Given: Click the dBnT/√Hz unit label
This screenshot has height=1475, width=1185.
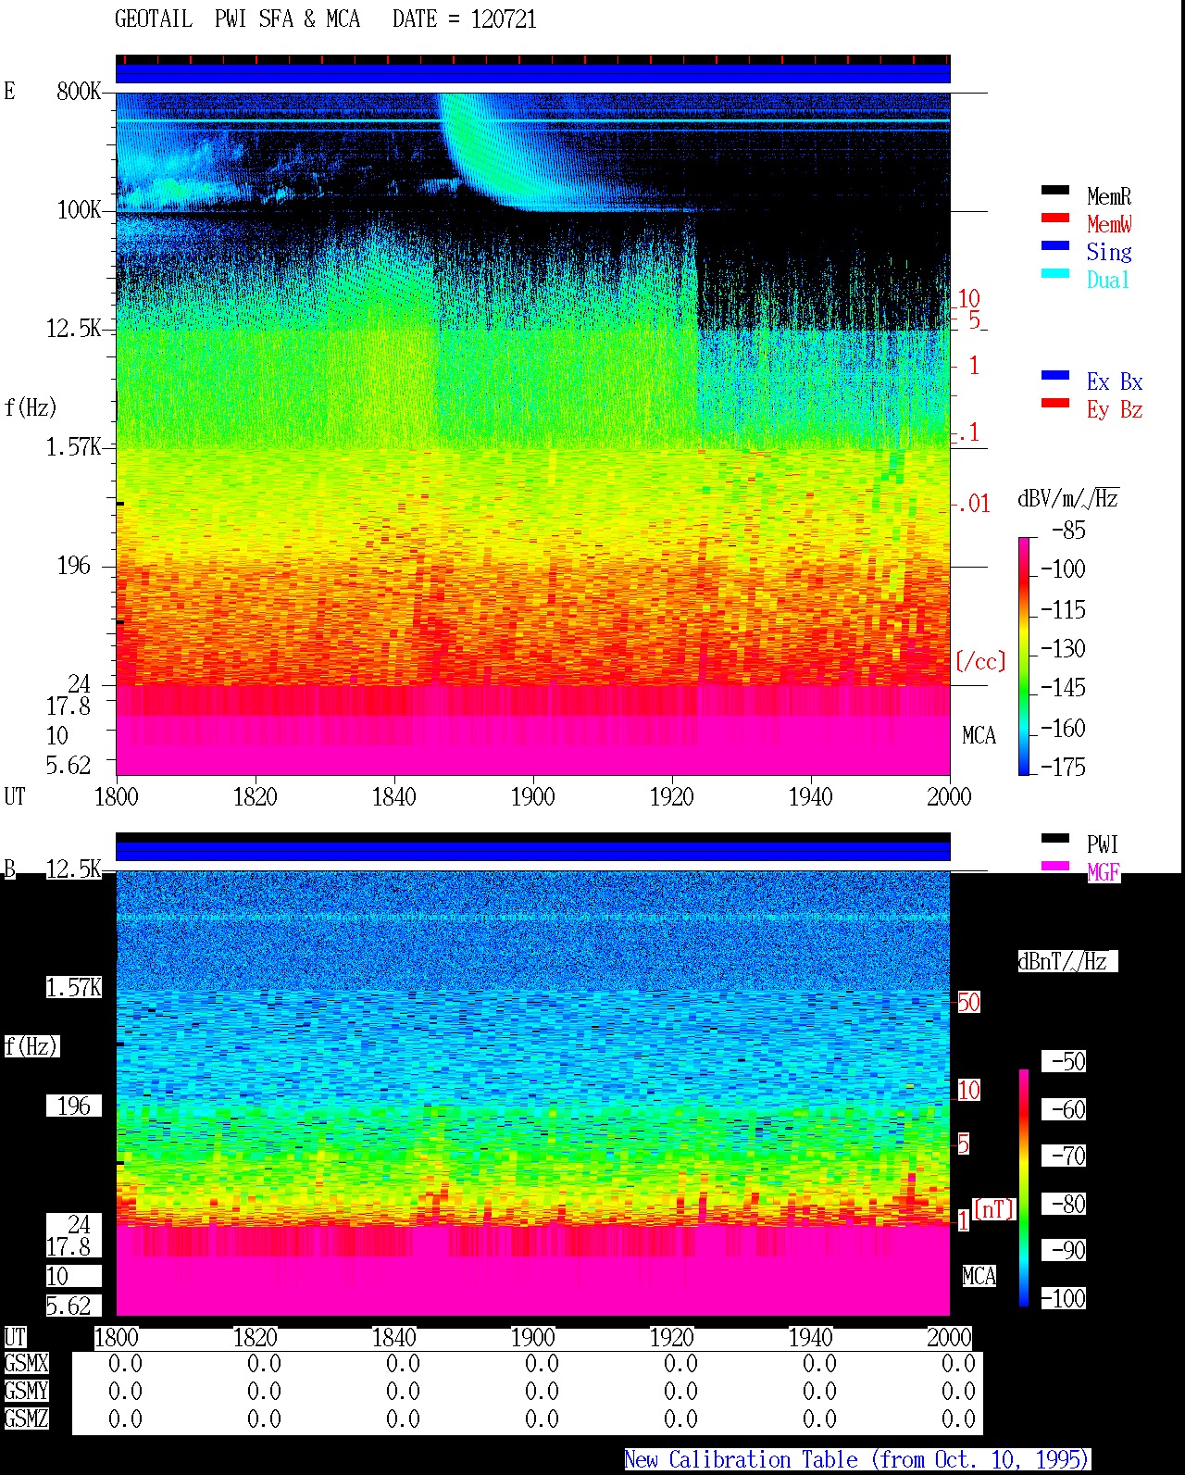Looking at the screenshot, I should (x=1067, y=961).
